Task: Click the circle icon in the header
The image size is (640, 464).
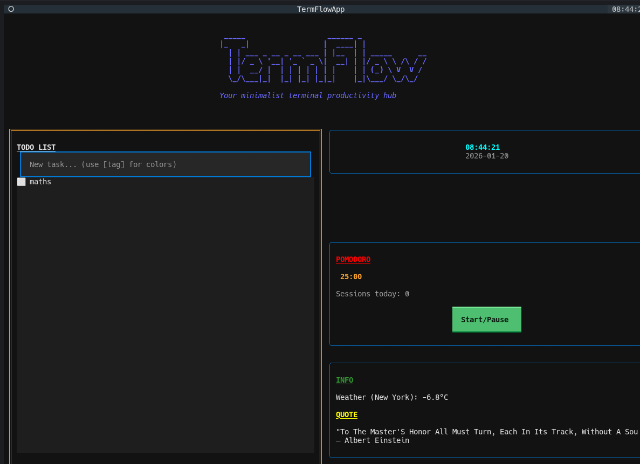Action: 11,9
